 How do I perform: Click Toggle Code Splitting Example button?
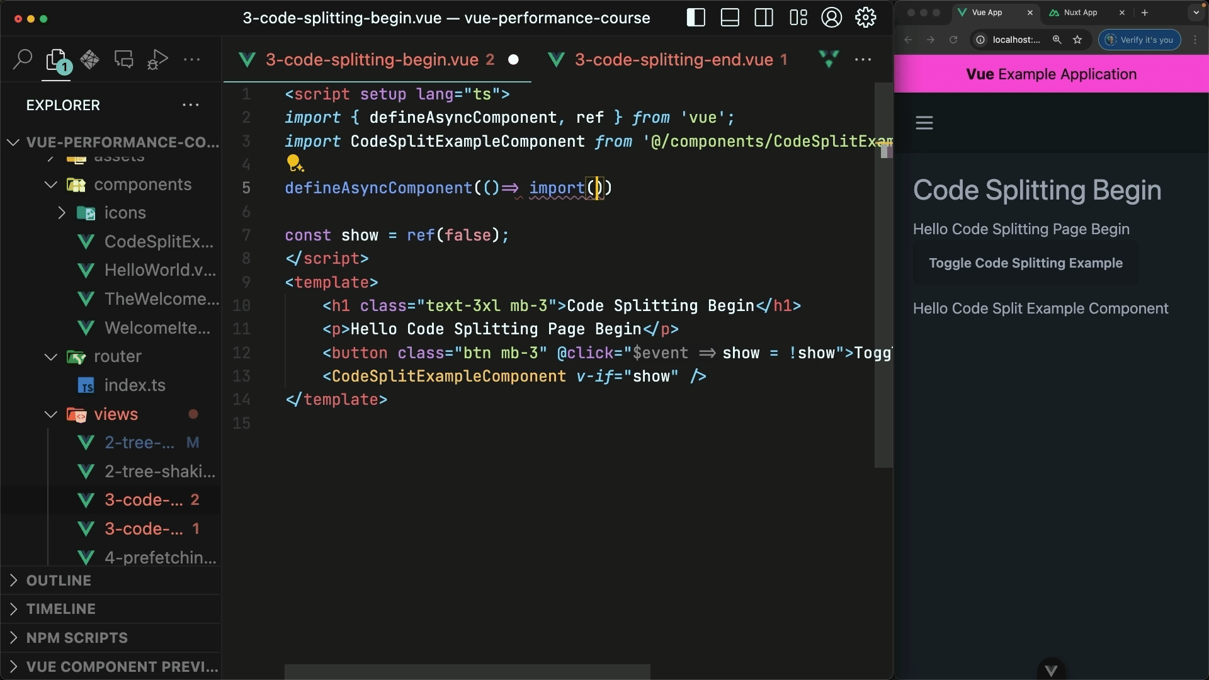tap(1026, 263)
